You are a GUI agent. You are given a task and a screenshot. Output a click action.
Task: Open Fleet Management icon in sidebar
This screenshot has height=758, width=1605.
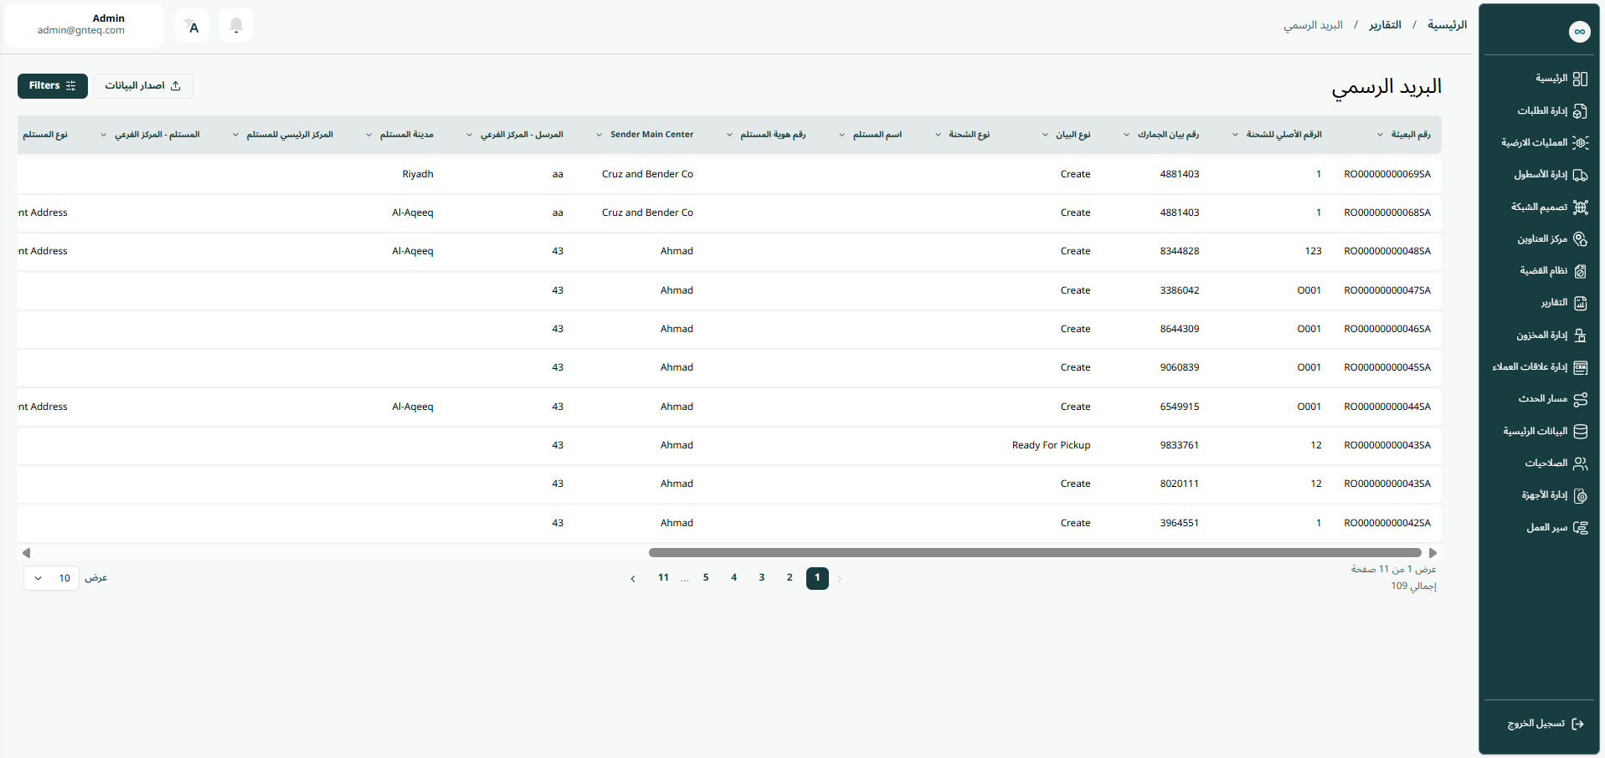[1580, 175]
